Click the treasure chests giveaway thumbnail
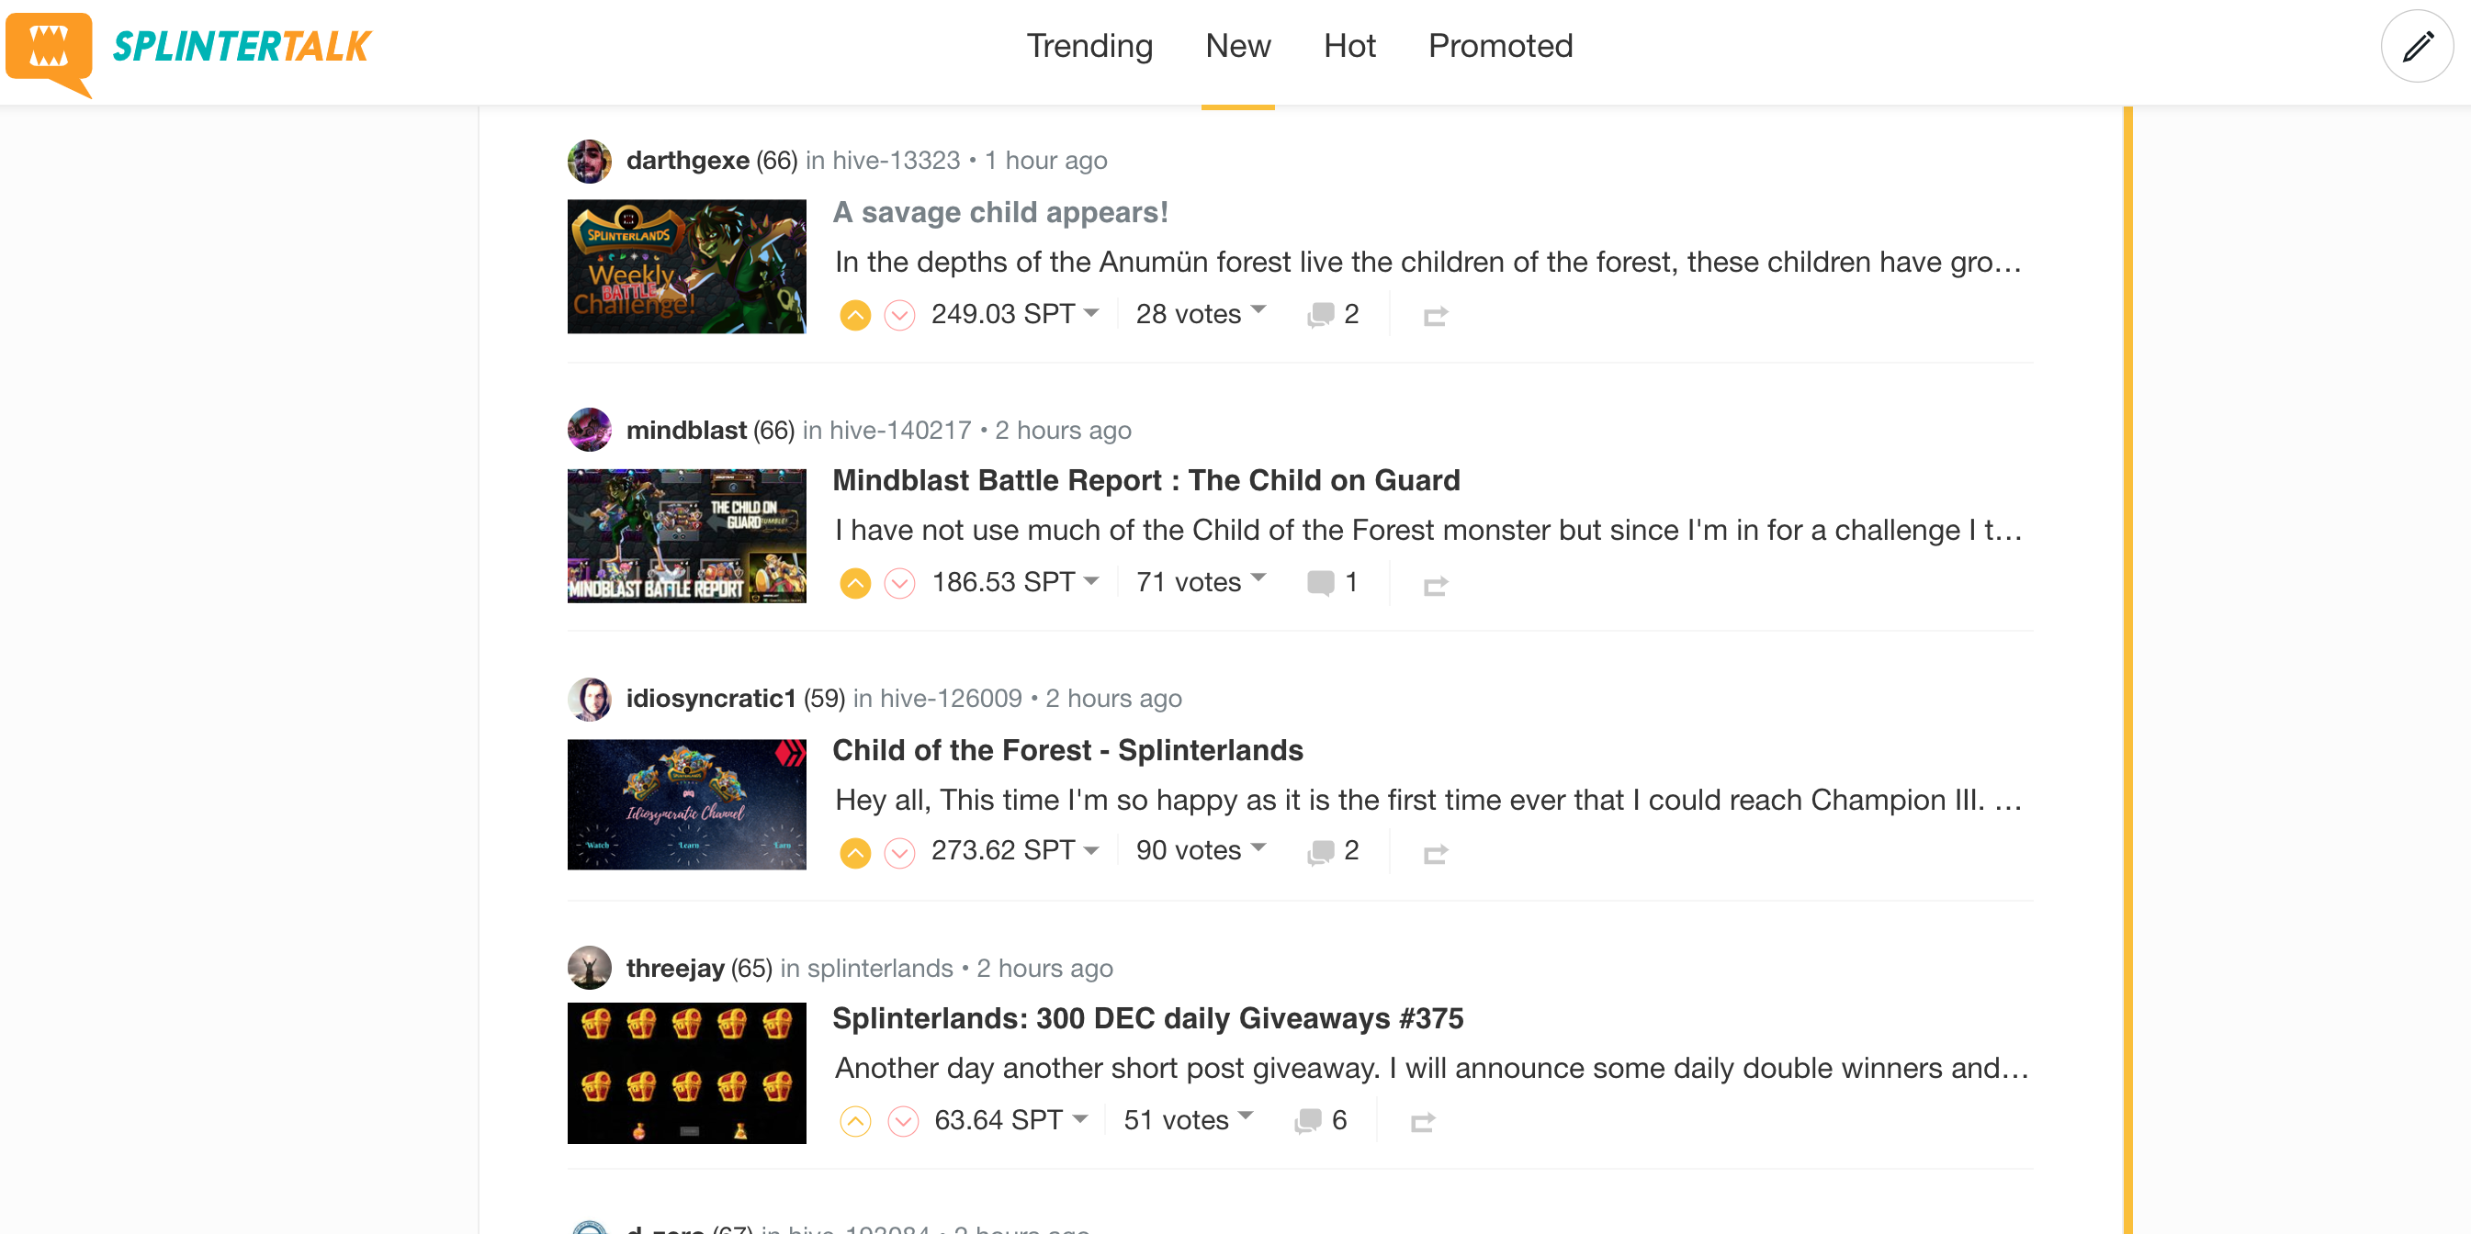Screen dimensions: 2471x1234 point(686,1073)
